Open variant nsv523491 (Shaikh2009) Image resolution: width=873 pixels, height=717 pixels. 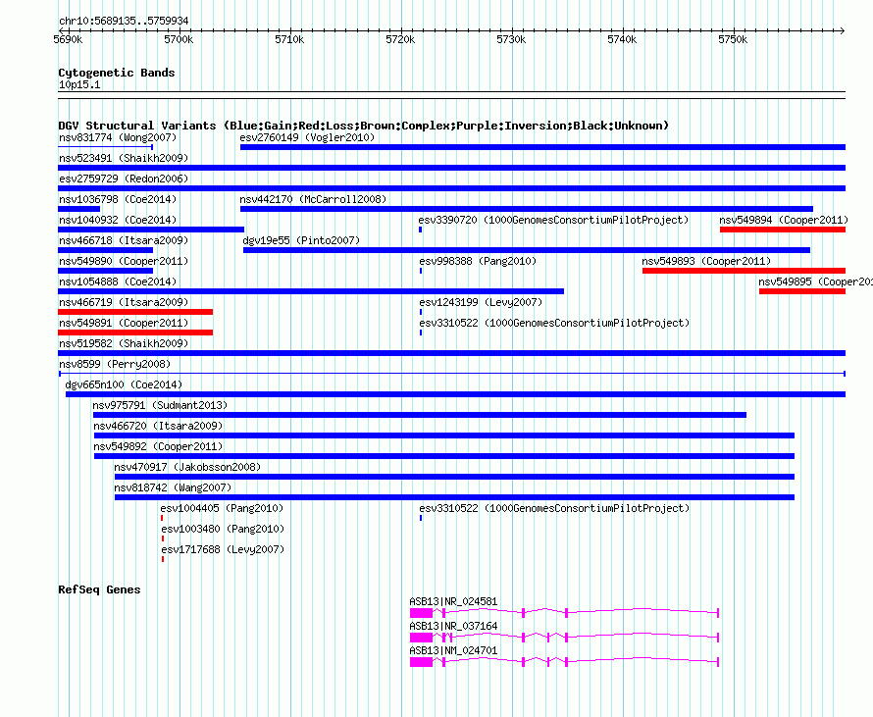[x=124, y=158]
